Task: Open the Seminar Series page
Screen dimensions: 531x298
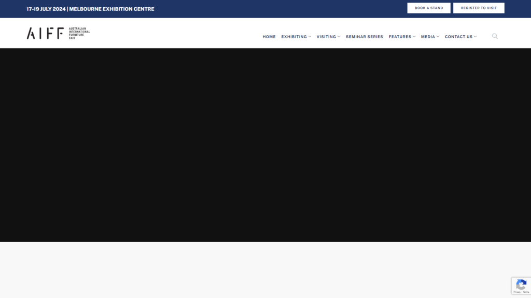Action: pyautogui.click(x=365, y=37)
